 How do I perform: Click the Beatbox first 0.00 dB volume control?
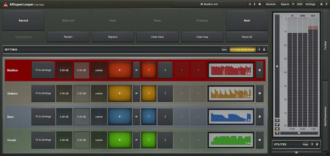coord(64,70)
